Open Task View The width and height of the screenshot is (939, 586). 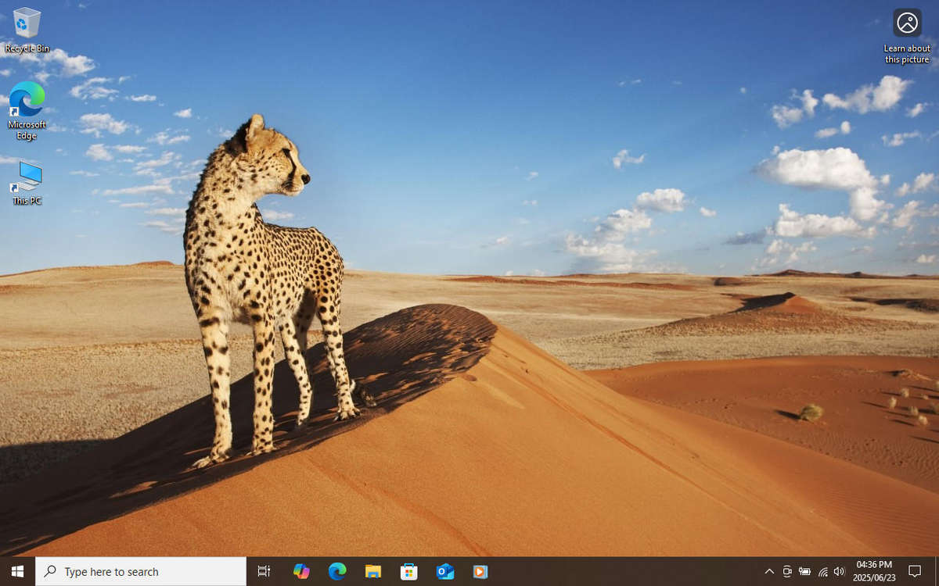[264, 571]
